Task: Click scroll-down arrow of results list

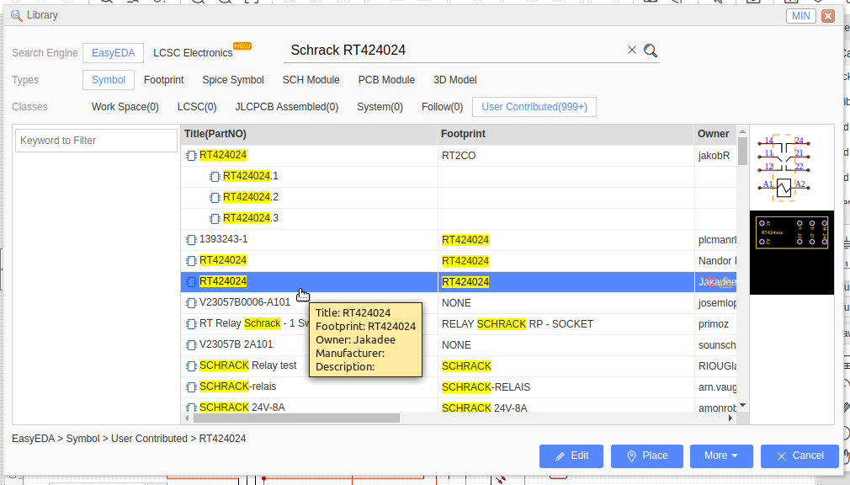Action: point(742,405)
